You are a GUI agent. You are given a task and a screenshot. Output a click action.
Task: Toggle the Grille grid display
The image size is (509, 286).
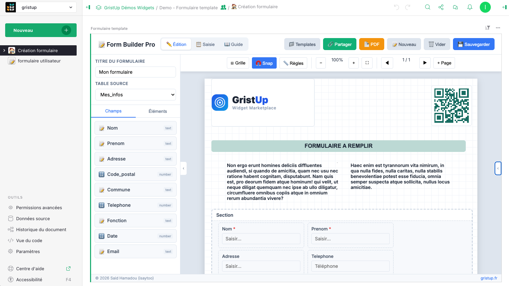coord(238,63)
